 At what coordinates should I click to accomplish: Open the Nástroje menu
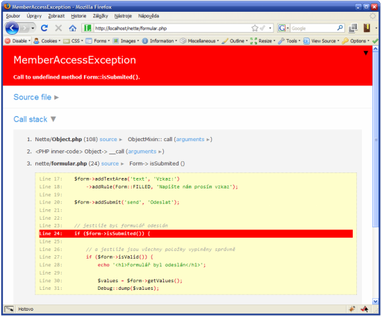coord(123,16)
